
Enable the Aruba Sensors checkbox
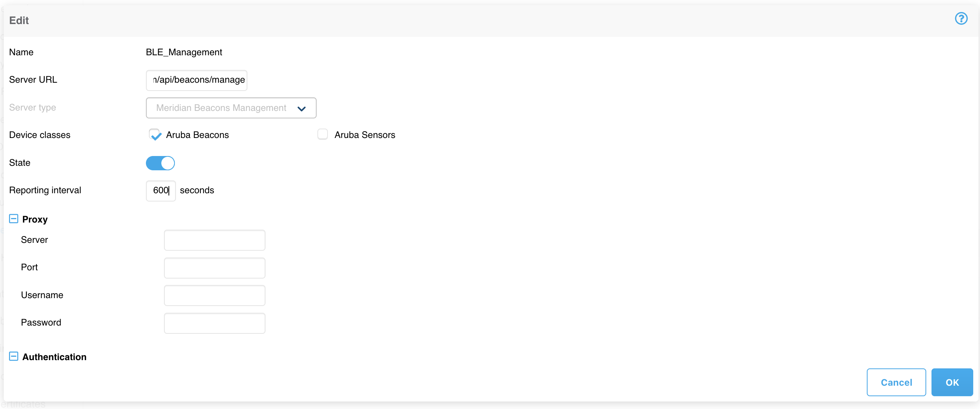tap(322, 134)
